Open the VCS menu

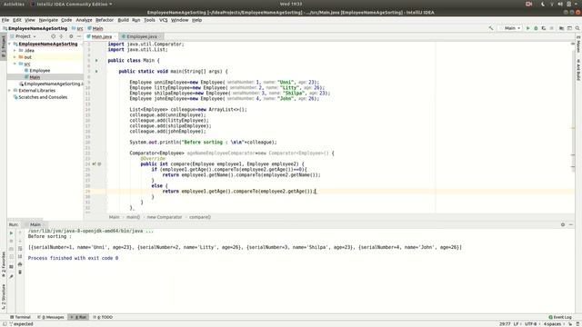pyautogui.click(x=164, y=20)
